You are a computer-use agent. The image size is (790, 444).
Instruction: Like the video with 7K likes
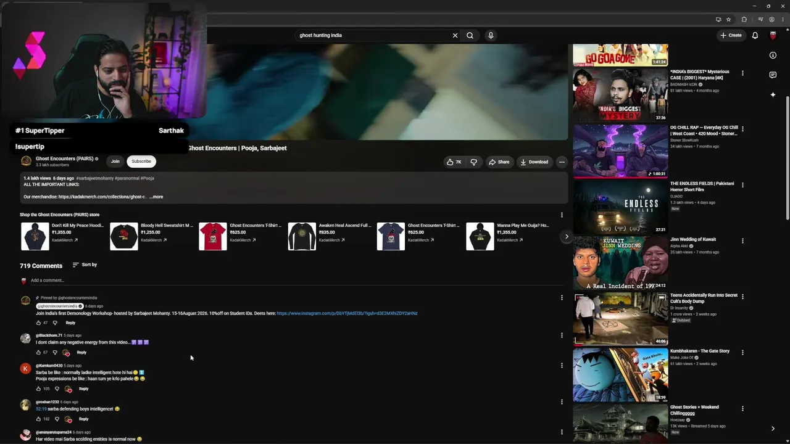(x=454, y=162)
